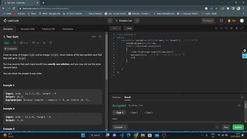Image resolution: width=247 pixels, height=139 pixels.
Task: Open the www.onlinegdb.com bookmark
Action: click(x=164, y=14)
